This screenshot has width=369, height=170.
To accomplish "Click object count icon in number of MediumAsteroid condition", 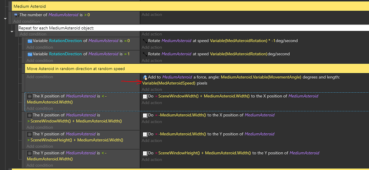I will point(16,15).
